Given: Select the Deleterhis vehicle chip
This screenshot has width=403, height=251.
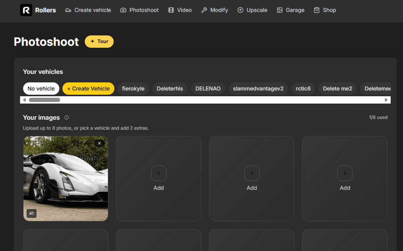Looking at the screenshot, I should (x=170, y=89).
